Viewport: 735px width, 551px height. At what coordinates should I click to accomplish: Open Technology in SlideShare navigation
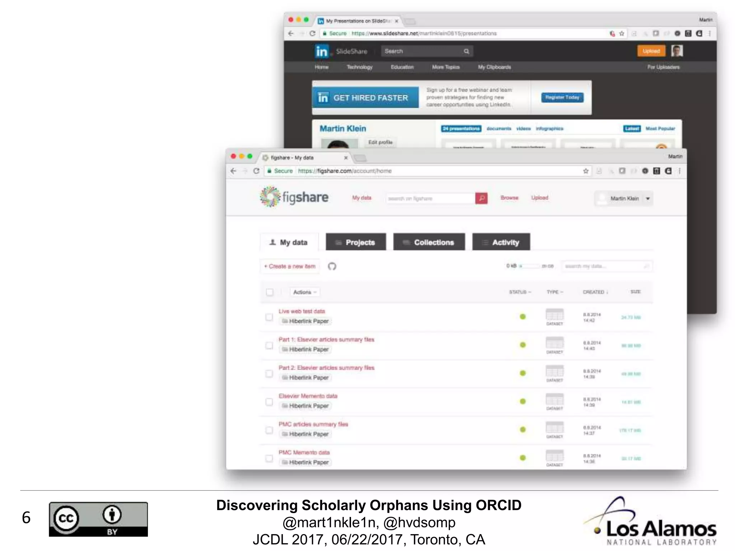click(359, 67)
